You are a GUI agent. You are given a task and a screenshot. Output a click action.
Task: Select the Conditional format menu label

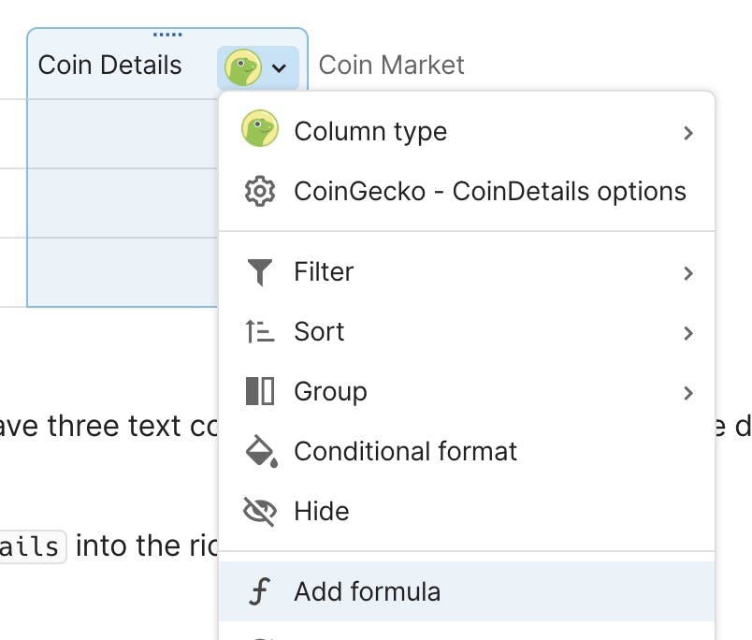click(405, 451)
